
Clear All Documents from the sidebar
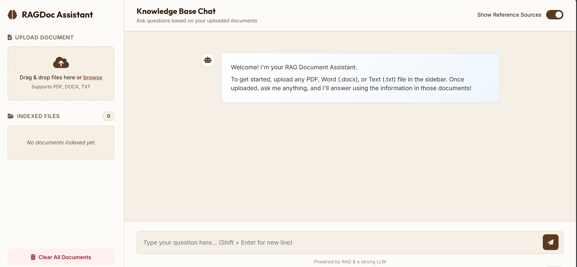click(61, 257)
